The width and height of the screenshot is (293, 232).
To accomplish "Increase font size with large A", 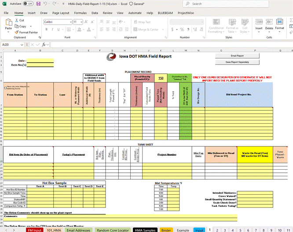I will coord(86,22).
